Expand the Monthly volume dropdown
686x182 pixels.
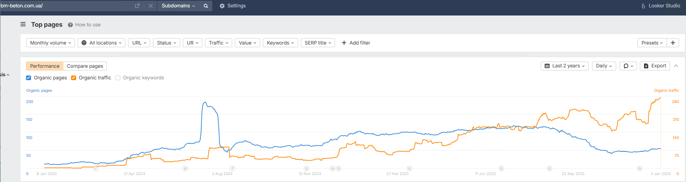tap(50, 43)
